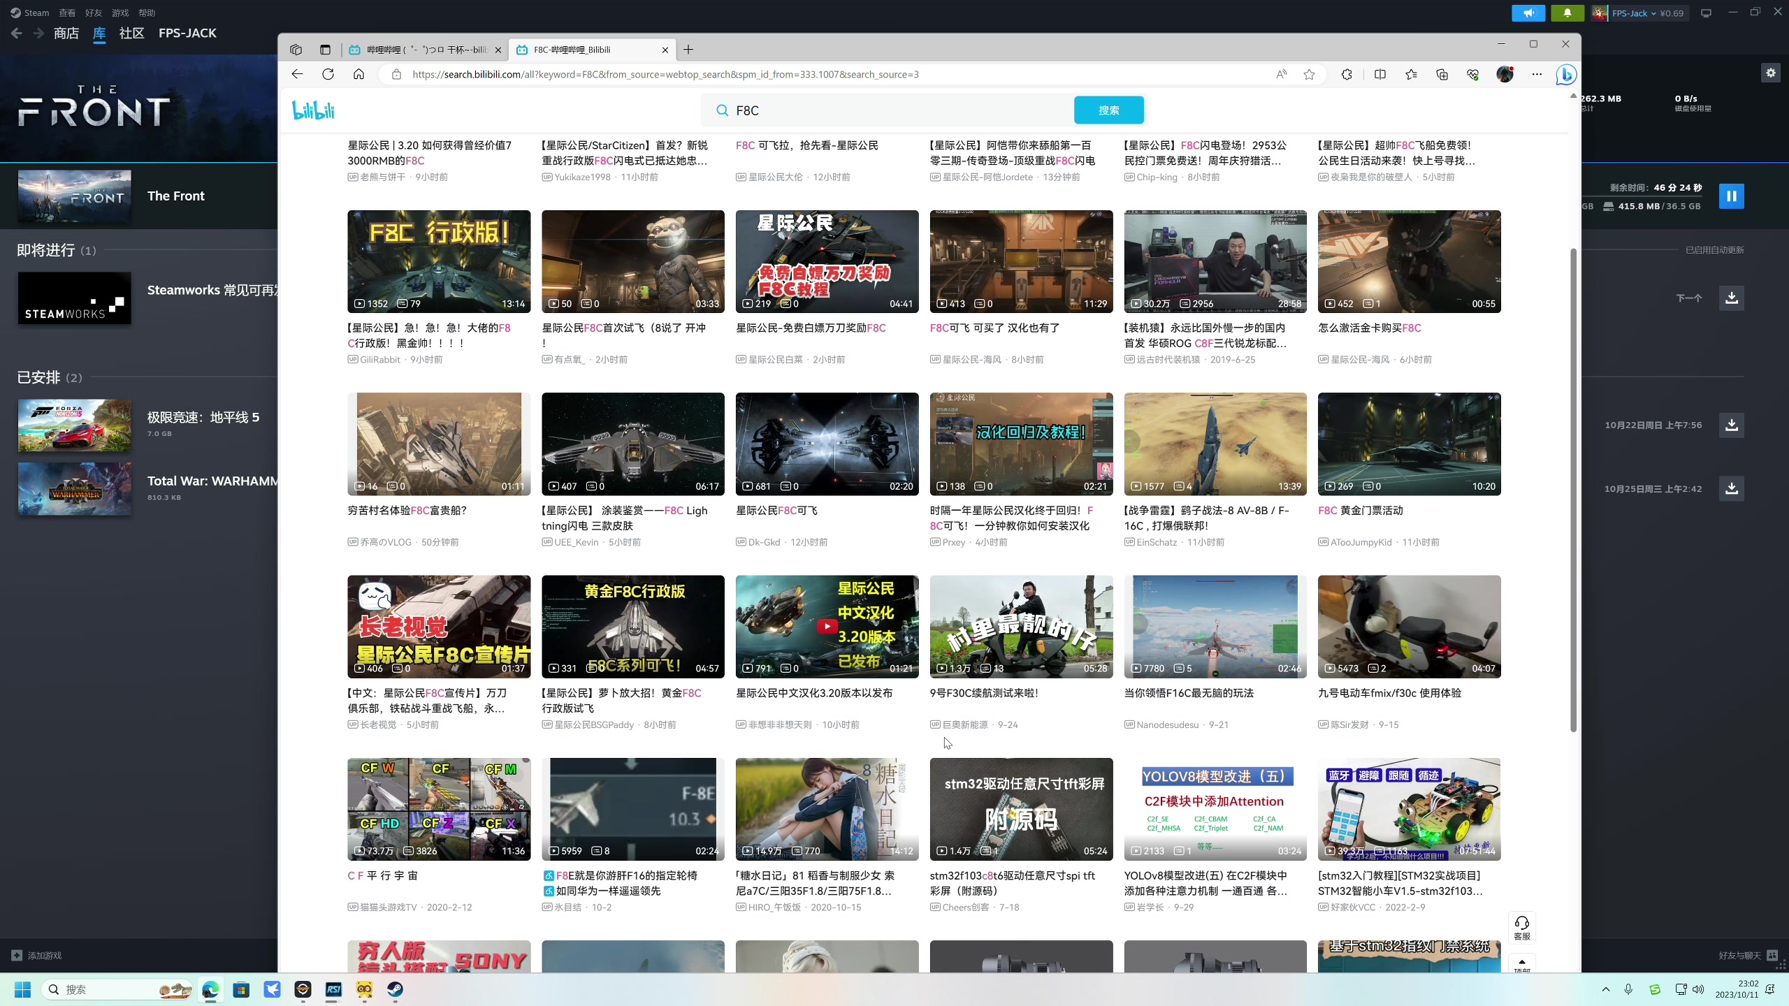Open Microsoft Edge from the taskbar
The image size is (1789, 1006).
point(210,989)
